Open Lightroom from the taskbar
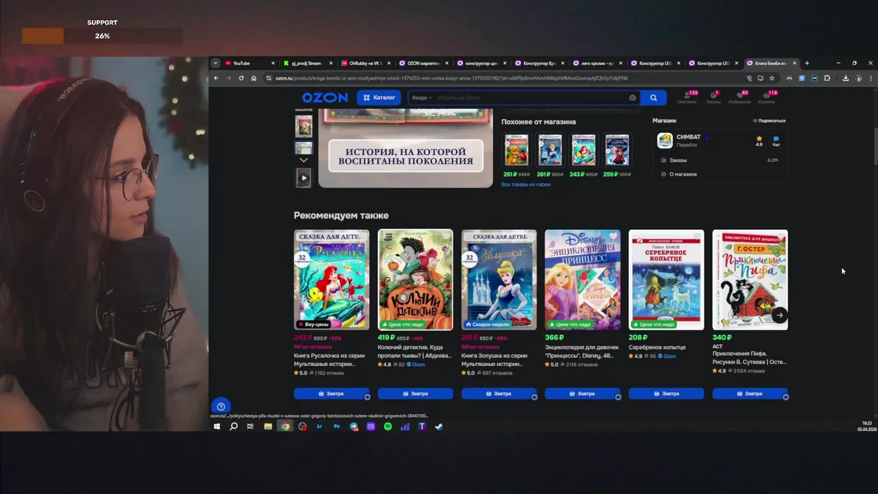 tap(320, 427)
